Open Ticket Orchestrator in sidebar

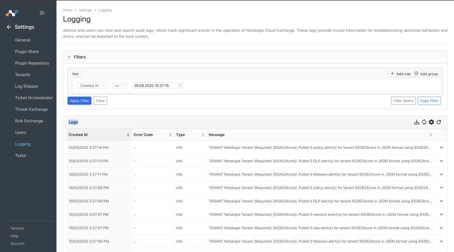coord(34,98)
